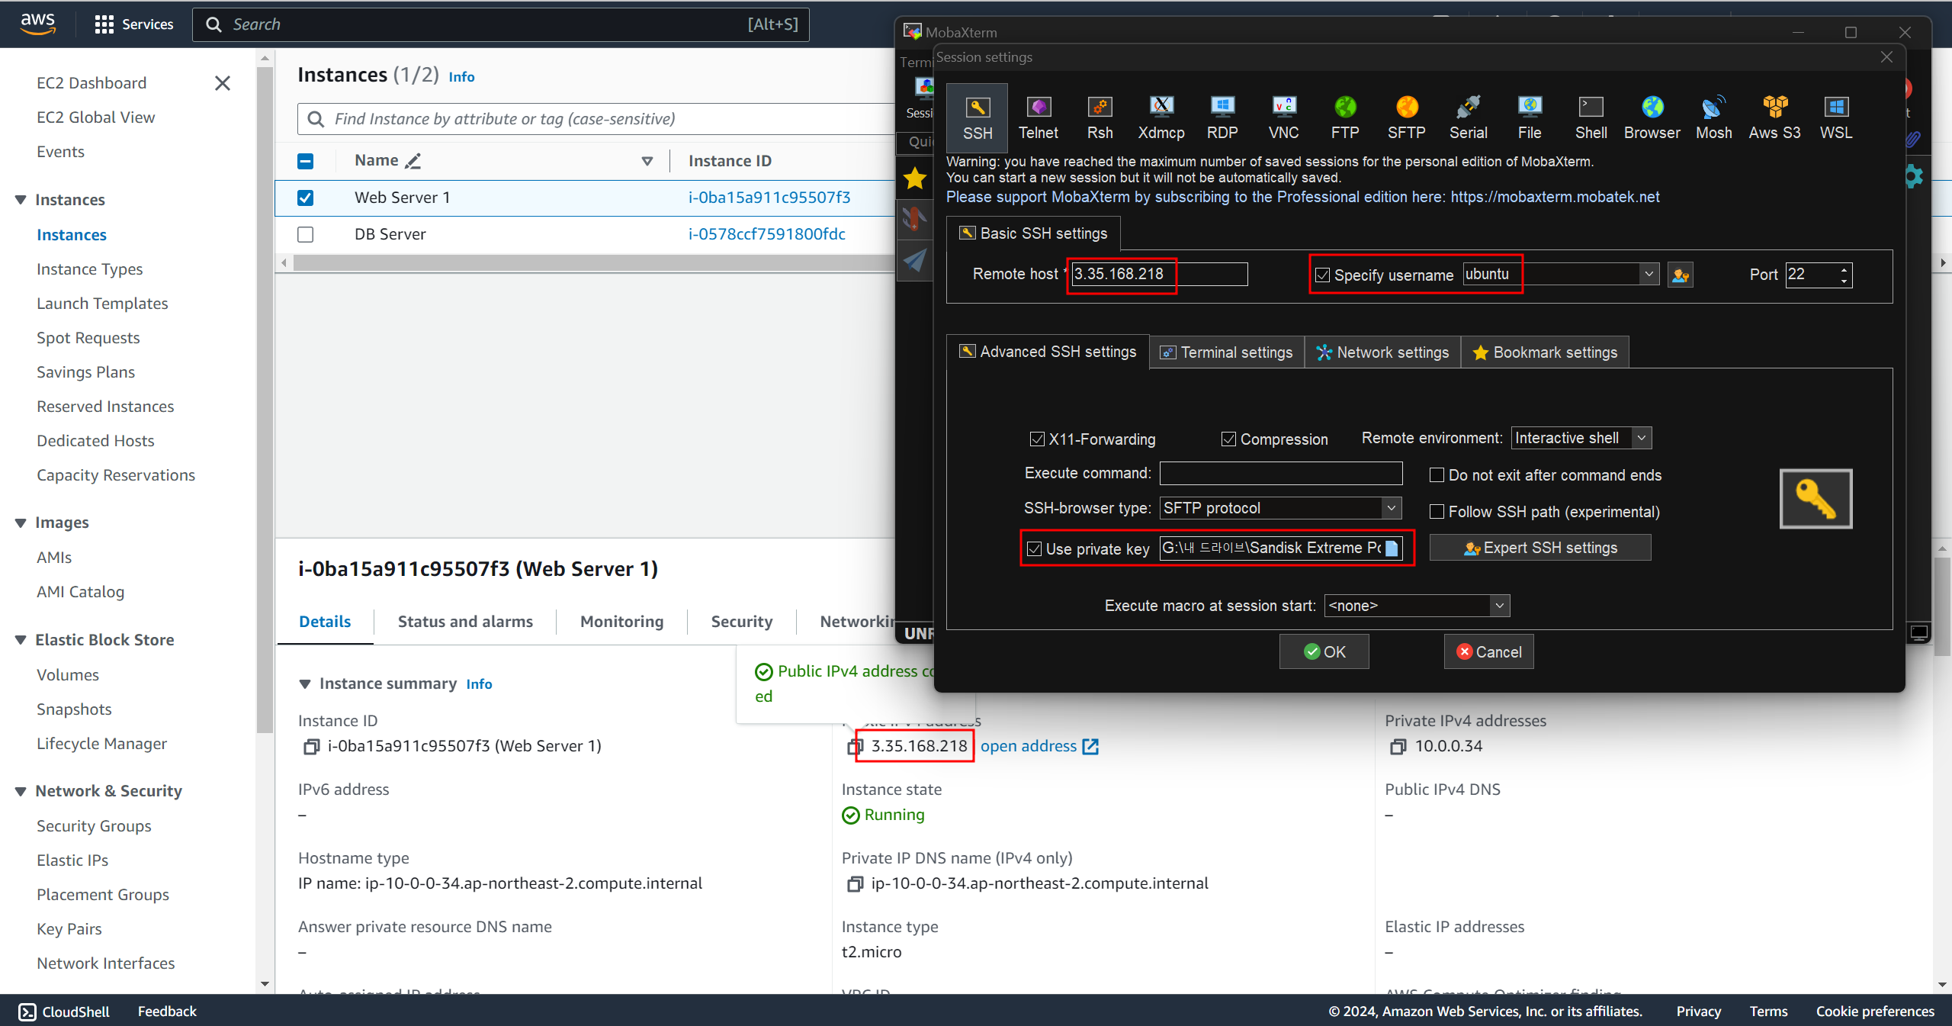Close the EC2 sidebar navigation with X
This screenshot has height=1026, width=1952.
(x=223, y=83)
